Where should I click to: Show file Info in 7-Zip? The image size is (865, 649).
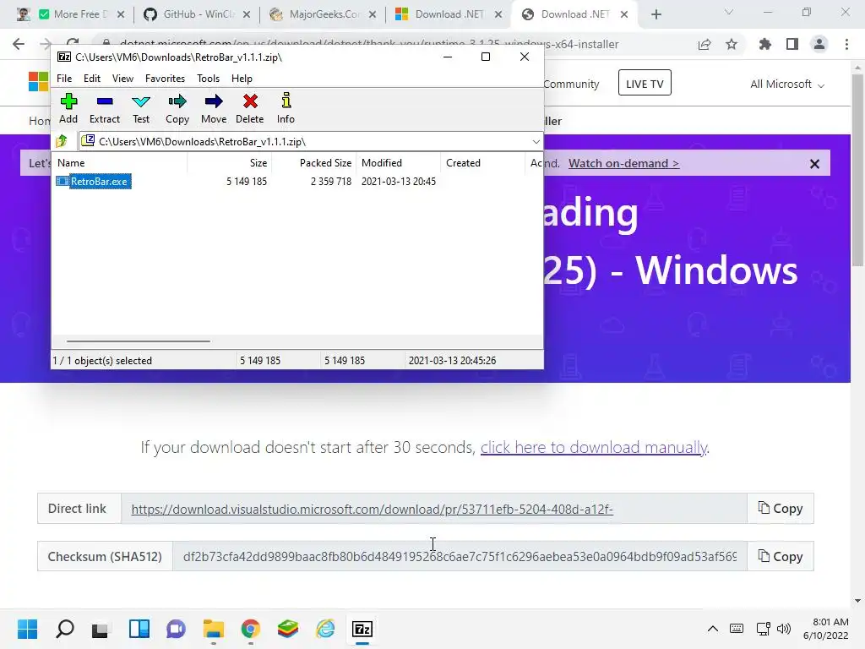(x=286, y=109)
